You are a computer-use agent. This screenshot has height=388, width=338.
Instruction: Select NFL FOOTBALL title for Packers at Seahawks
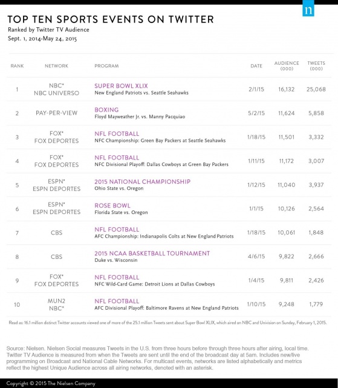[x=117, y=133]
